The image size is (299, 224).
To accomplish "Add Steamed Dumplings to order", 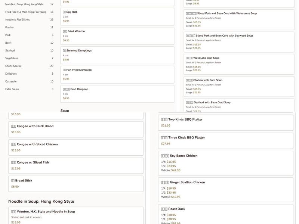I will click(117, 55).
